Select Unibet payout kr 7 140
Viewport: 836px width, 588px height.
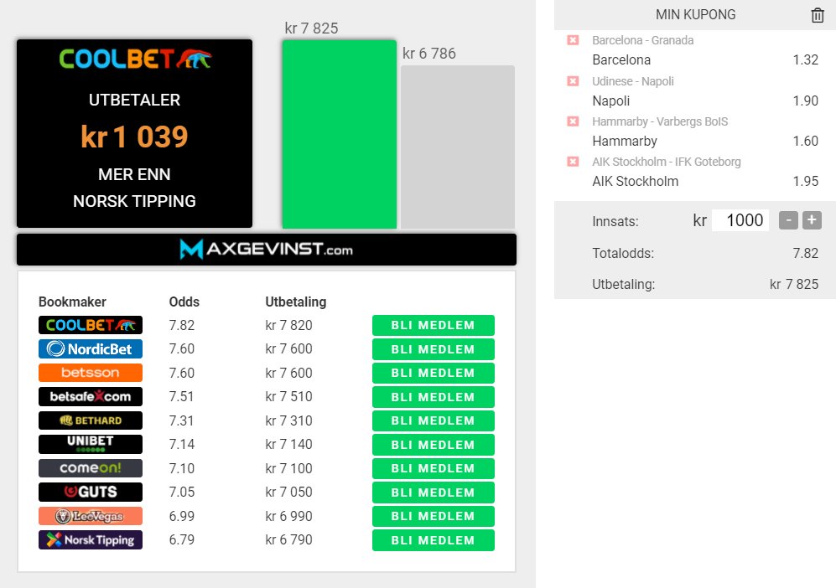click(289, 444)
